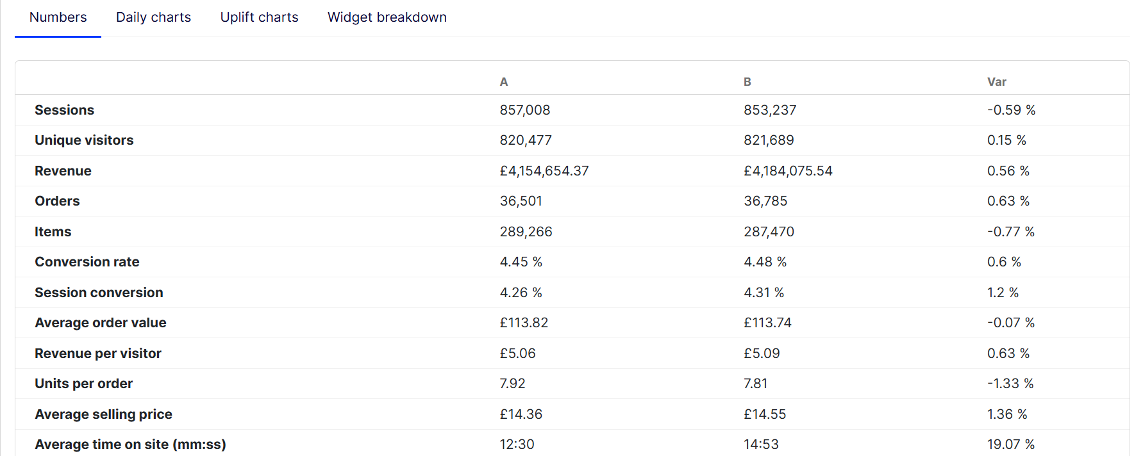This screenshot has width=1143, height=456.
Task: Click the A column header
Action: [x=504, y=82]
